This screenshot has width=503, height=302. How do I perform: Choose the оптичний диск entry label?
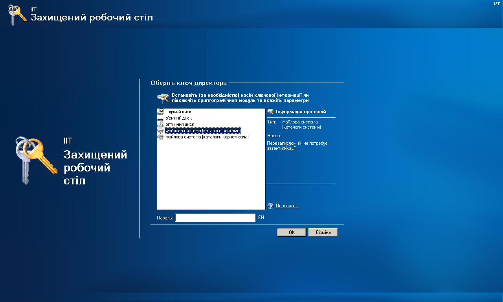pyautogui.click(x=180, y=124)
